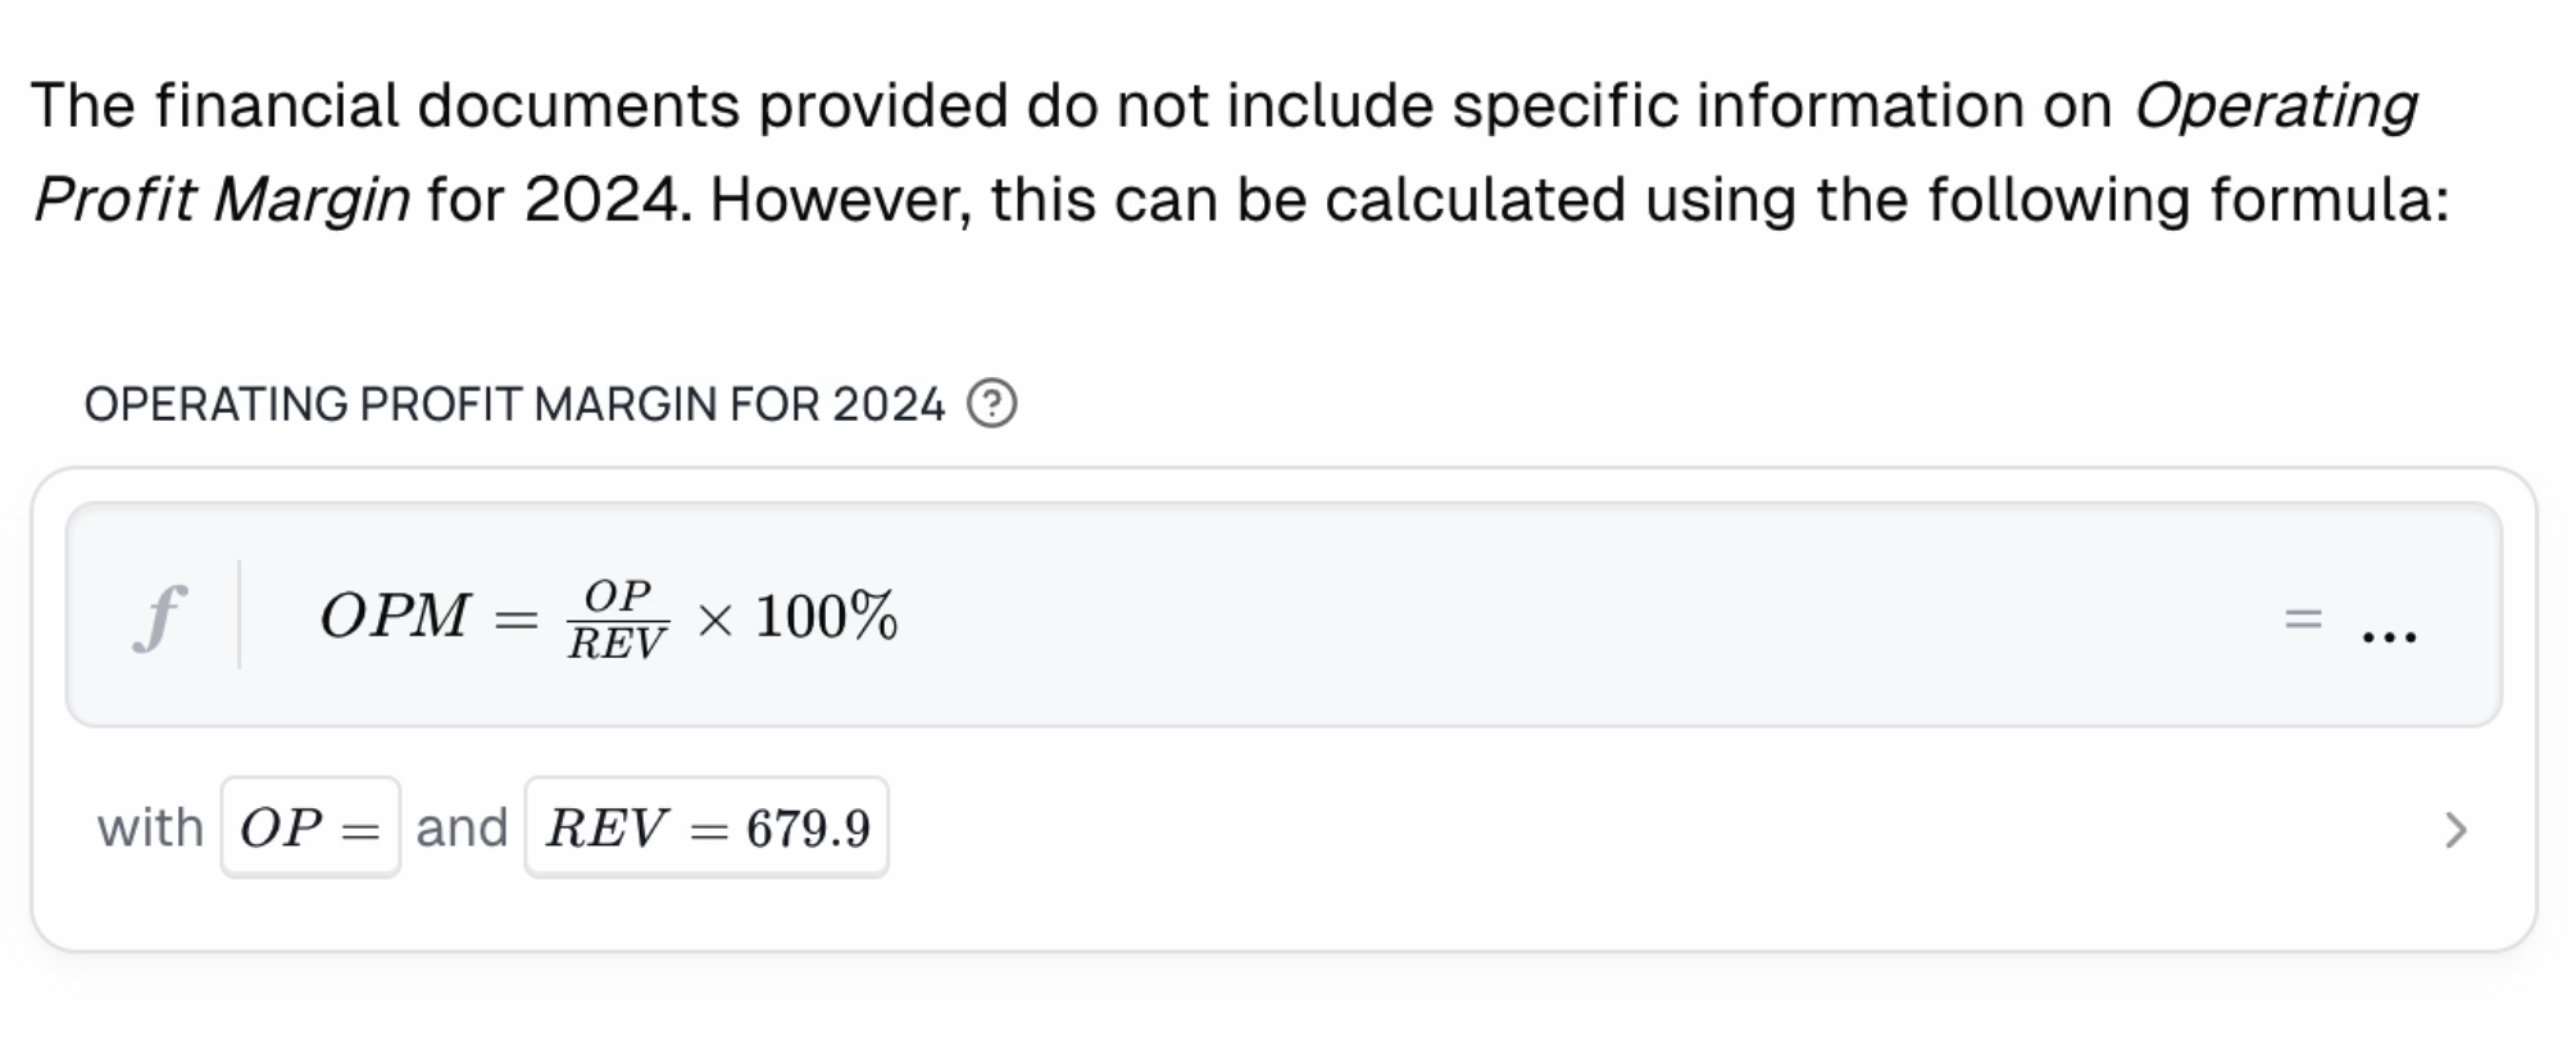The image size is (2576, 1057).
Task: Click the equals sign before the ellipsis
Action: (x=2302, y=618)
